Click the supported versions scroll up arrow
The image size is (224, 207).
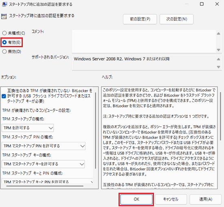point(218,59)
